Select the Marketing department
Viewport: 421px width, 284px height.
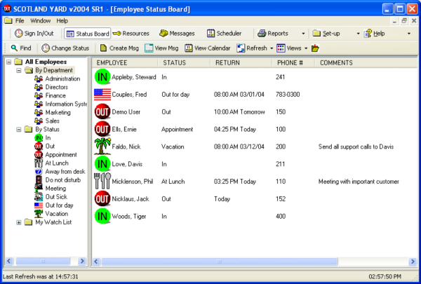58,112
